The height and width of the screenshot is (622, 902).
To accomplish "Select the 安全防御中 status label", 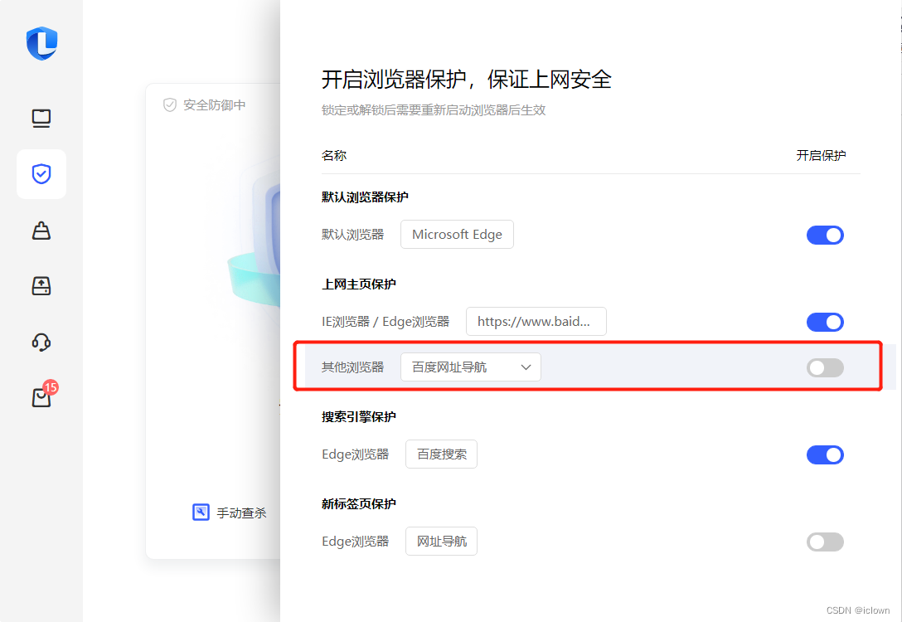I will tap(212, 104).
